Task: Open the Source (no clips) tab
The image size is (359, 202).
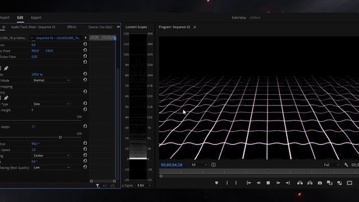Action: [x=100, y=27]
